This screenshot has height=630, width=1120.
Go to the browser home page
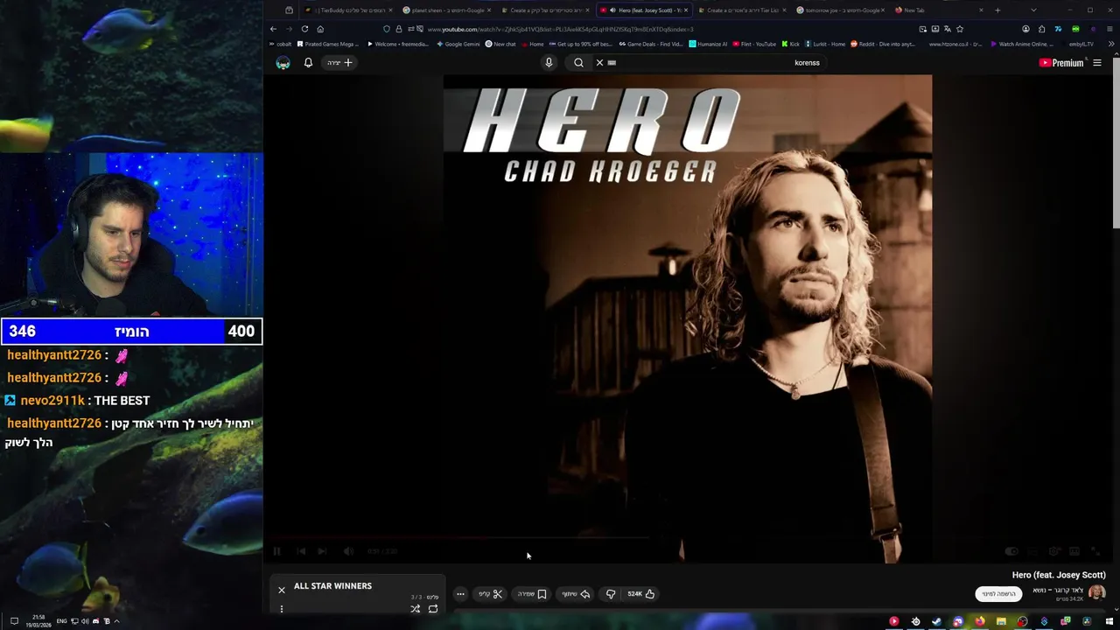coord(320,29)
